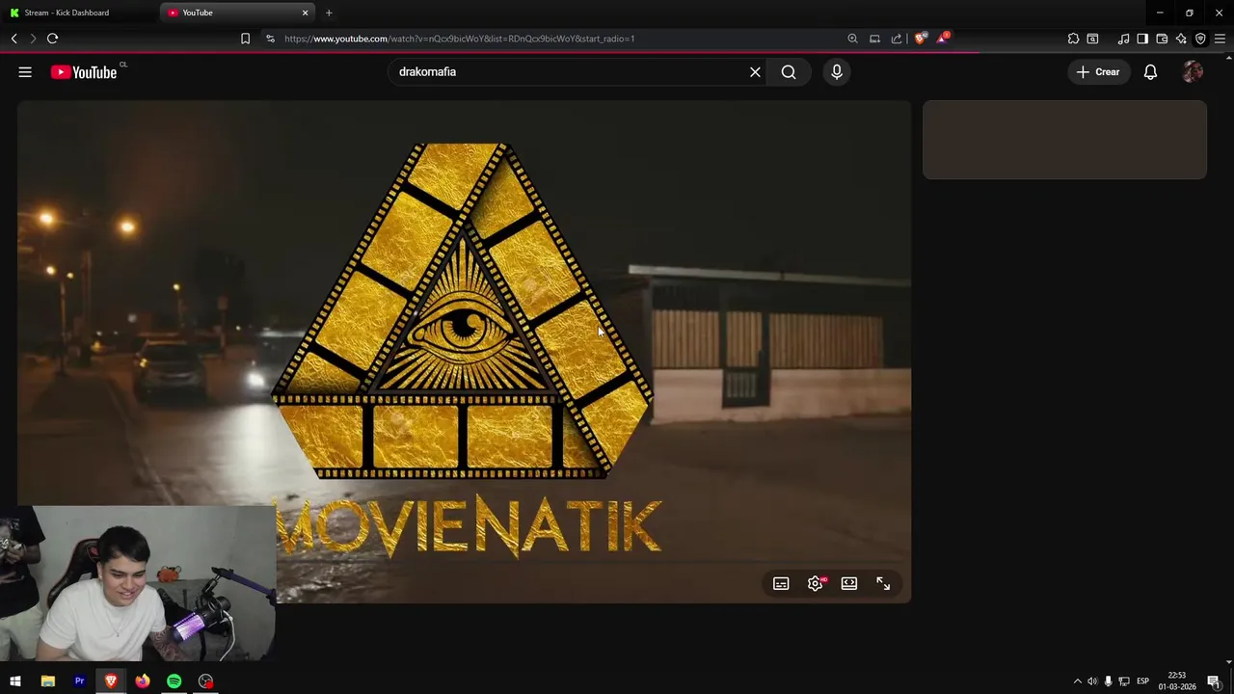Click the YouTube search magnifier button
This screenshot has height=694, width=1234.
(x=789, y=72)
